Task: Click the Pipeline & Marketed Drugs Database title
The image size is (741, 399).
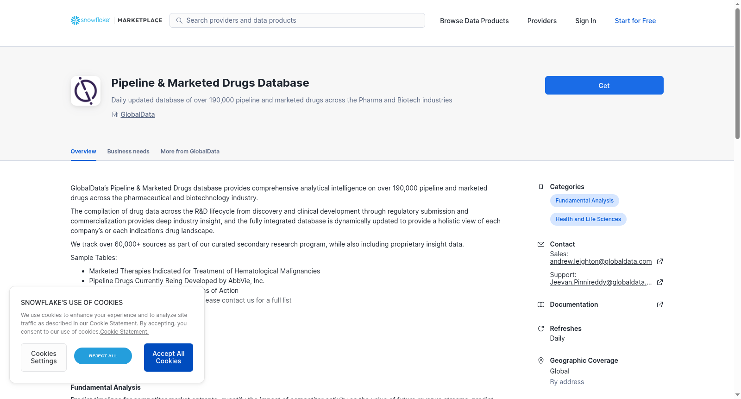Action: coord(210,83)
